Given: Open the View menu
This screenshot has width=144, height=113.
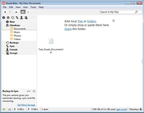Looking at the screenshot, I should (x=18, y=7).
